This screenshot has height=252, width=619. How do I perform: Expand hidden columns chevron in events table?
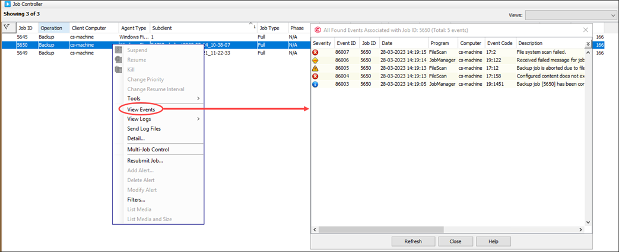point(588,44)
